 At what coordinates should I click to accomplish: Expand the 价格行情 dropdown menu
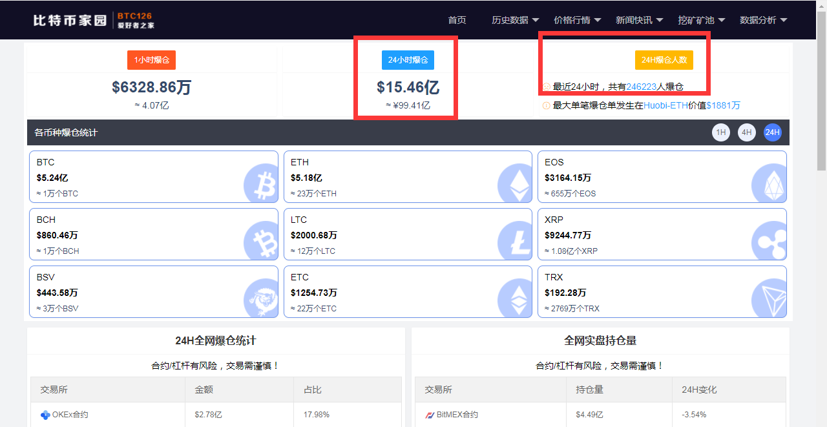(578, 20)
